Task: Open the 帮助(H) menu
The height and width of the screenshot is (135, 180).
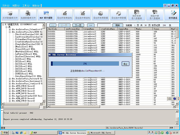Action: (36, 6)
